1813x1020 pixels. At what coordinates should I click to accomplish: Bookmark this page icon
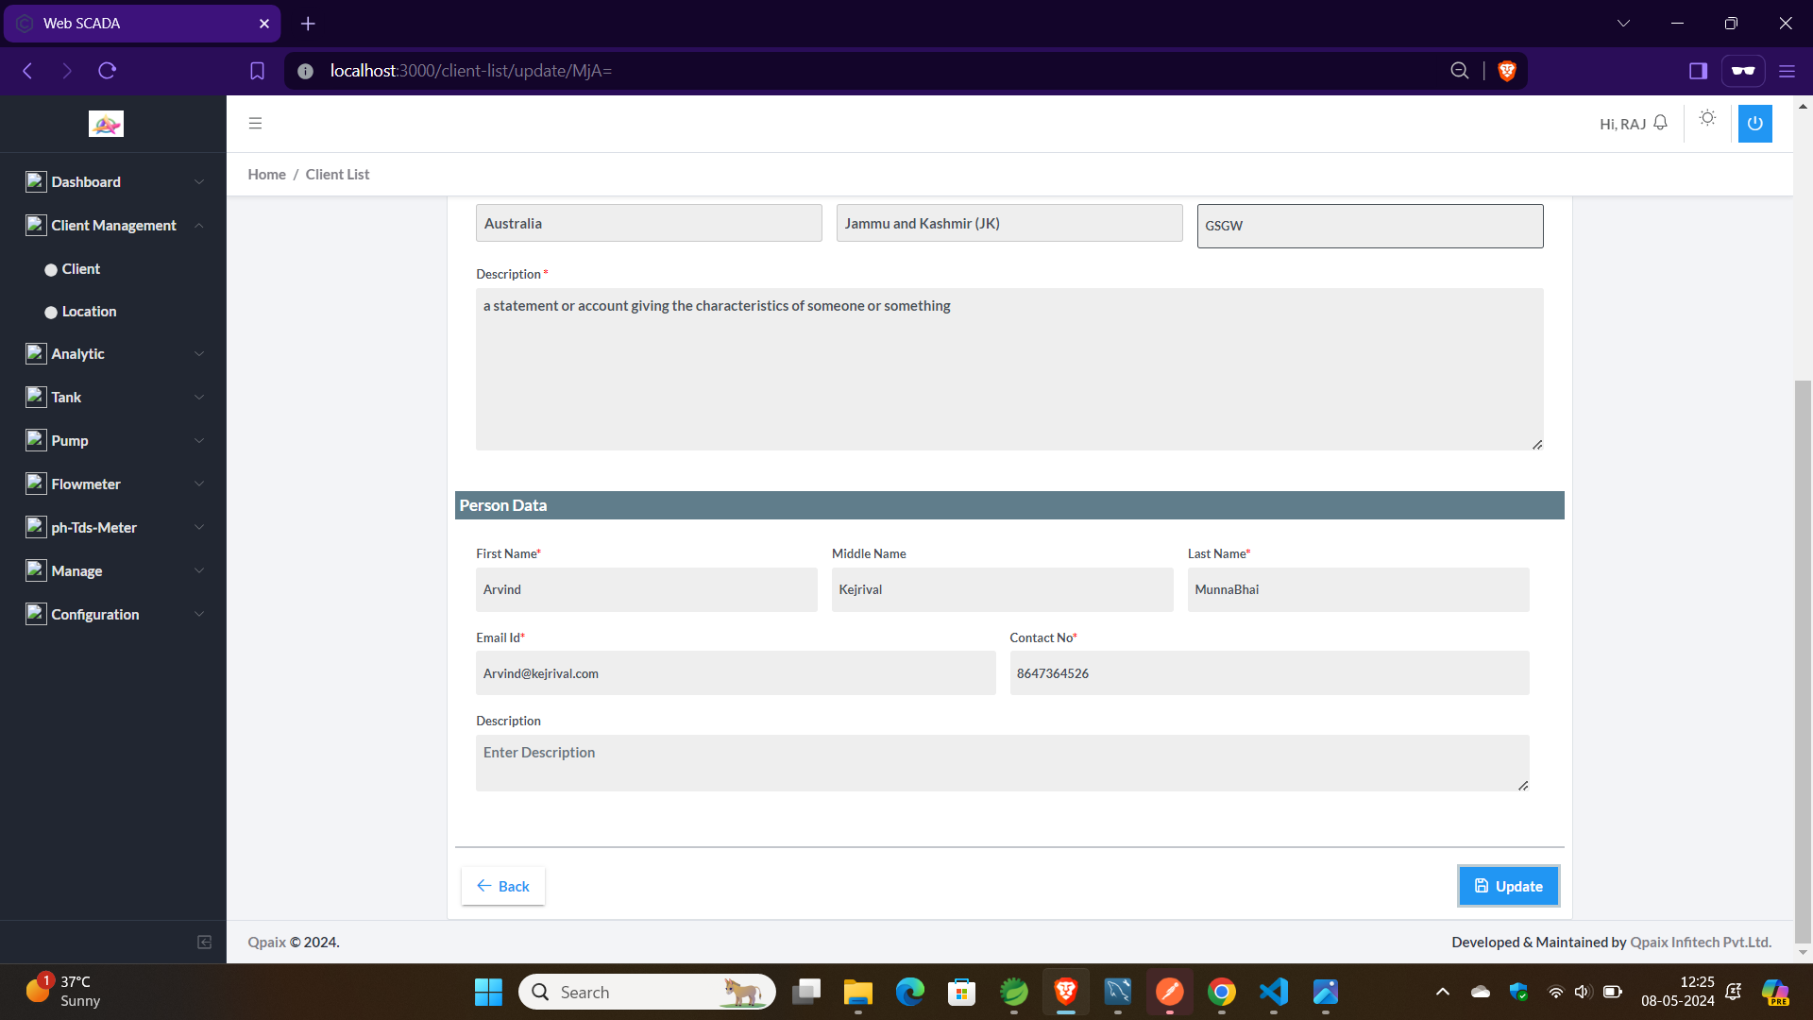257,71
